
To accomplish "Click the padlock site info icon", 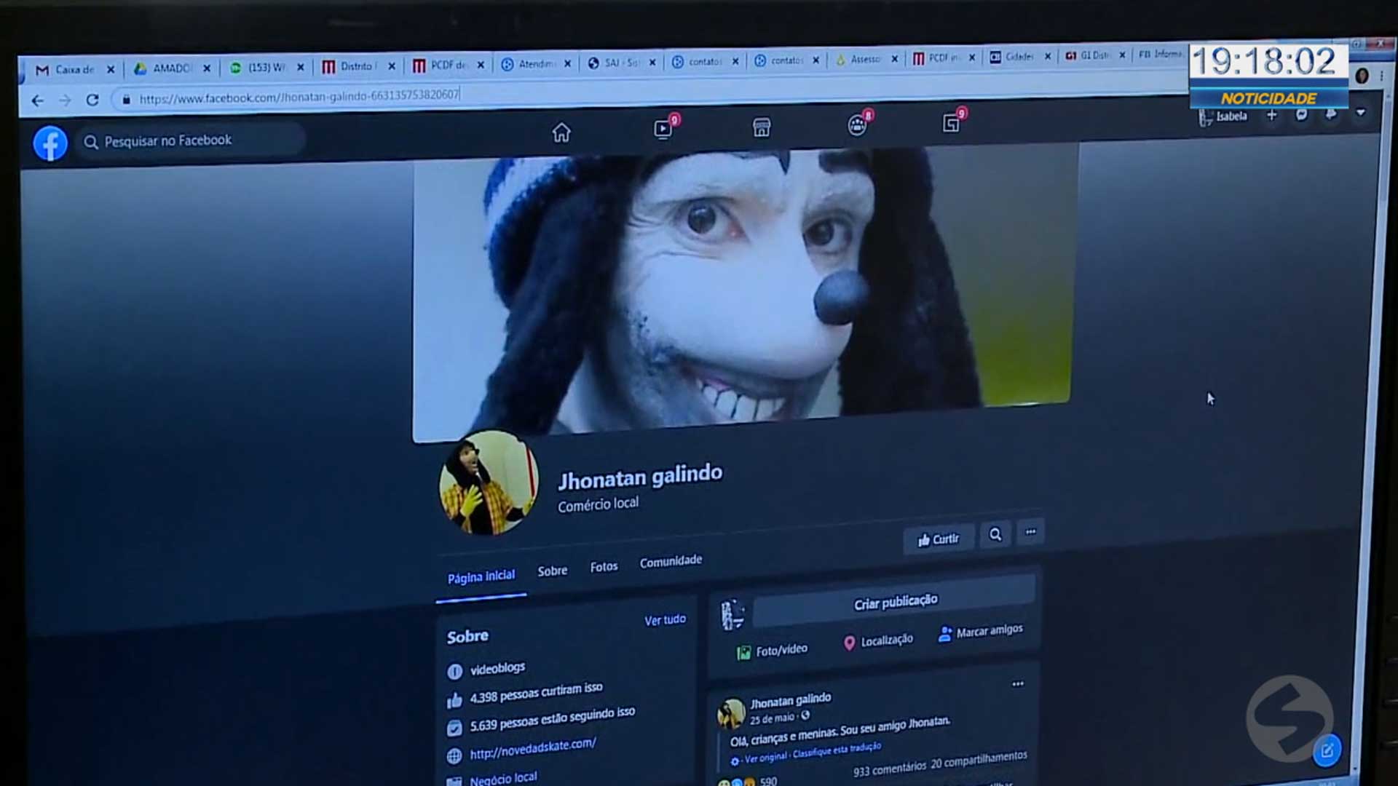I will [x=126, y=99].
